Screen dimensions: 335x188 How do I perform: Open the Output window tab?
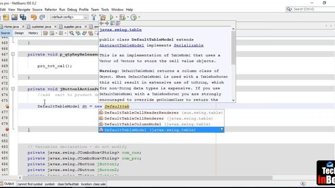tap(7, 184)
